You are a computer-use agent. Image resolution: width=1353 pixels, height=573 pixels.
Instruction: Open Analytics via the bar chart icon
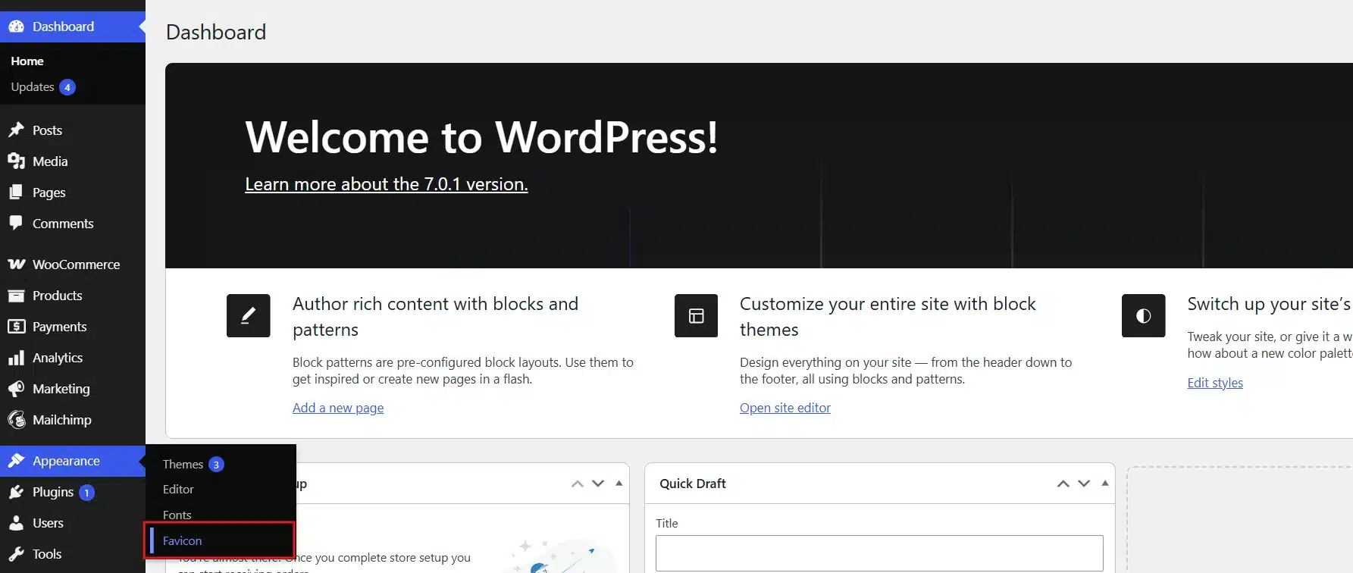16,358
